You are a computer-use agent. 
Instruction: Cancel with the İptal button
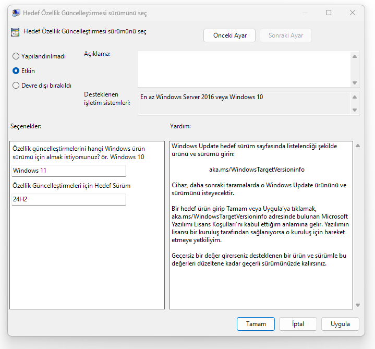coord(298,324)
